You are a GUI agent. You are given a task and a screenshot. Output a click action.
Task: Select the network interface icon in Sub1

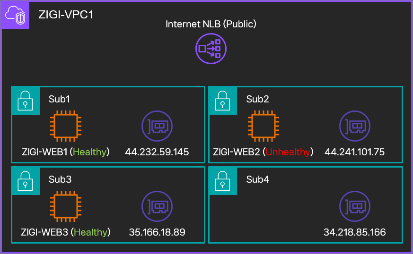pos(157,126)
